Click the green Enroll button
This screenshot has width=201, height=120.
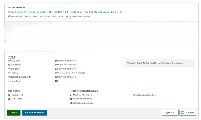click(14, 113)
